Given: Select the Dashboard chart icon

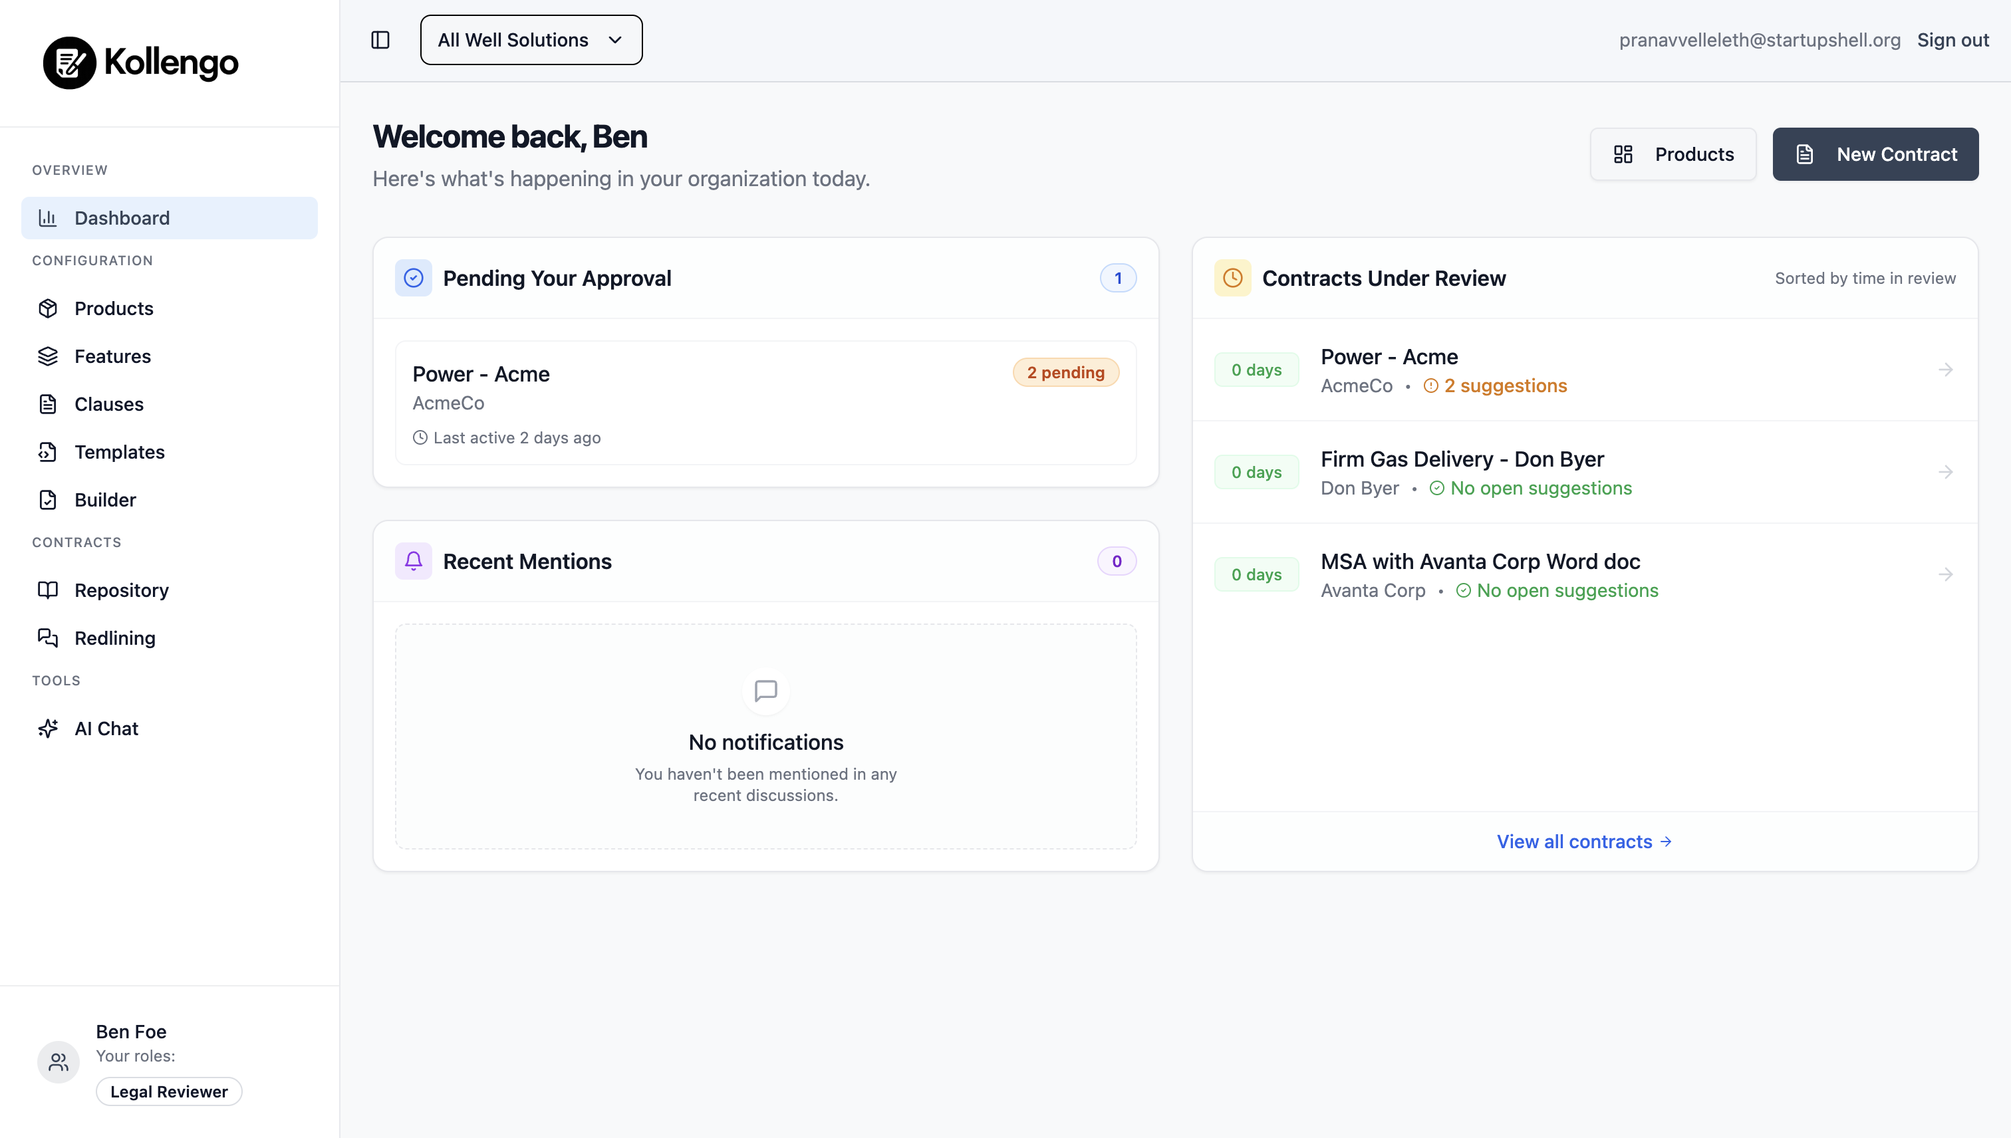Looking at the screenshot, I should 49,218.
